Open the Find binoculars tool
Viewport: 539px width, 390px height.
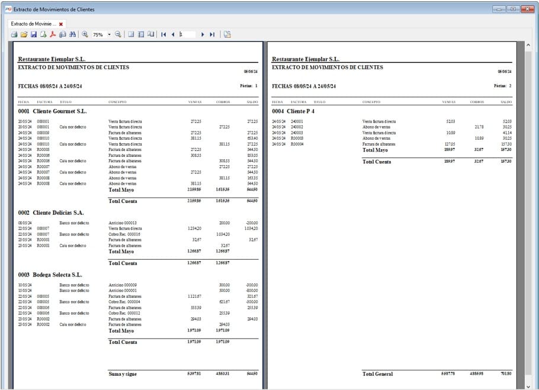pos(72,34)
